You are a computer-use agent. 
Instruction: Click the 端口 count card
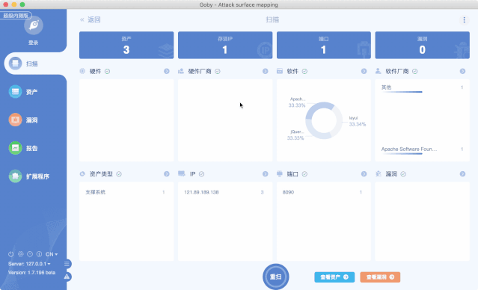[x=324, y=45]
